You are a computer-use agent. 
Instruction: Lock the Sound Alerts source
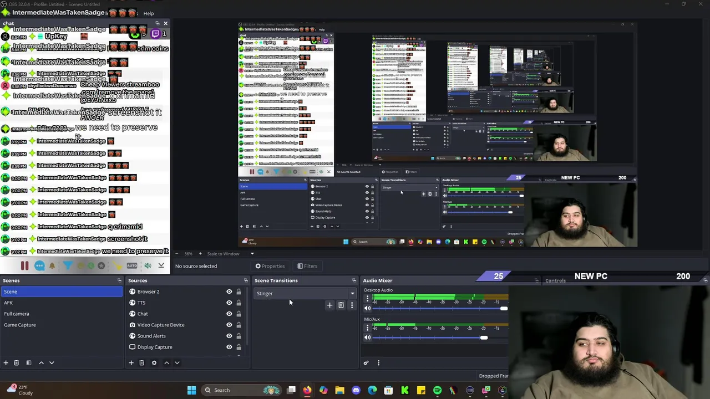tap(239, 336)
